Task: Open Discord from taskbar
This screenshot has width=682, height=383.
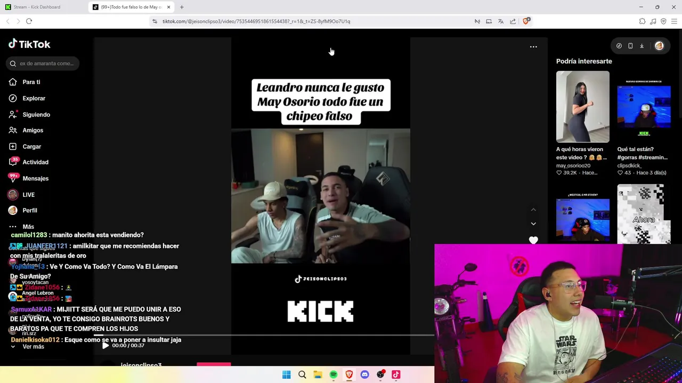Action: pyautogui.click(x=364, y=375)
